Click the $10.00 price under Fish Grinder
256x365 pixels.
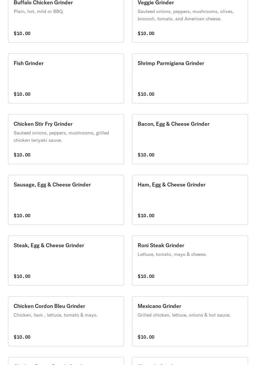tap(22, 94)
